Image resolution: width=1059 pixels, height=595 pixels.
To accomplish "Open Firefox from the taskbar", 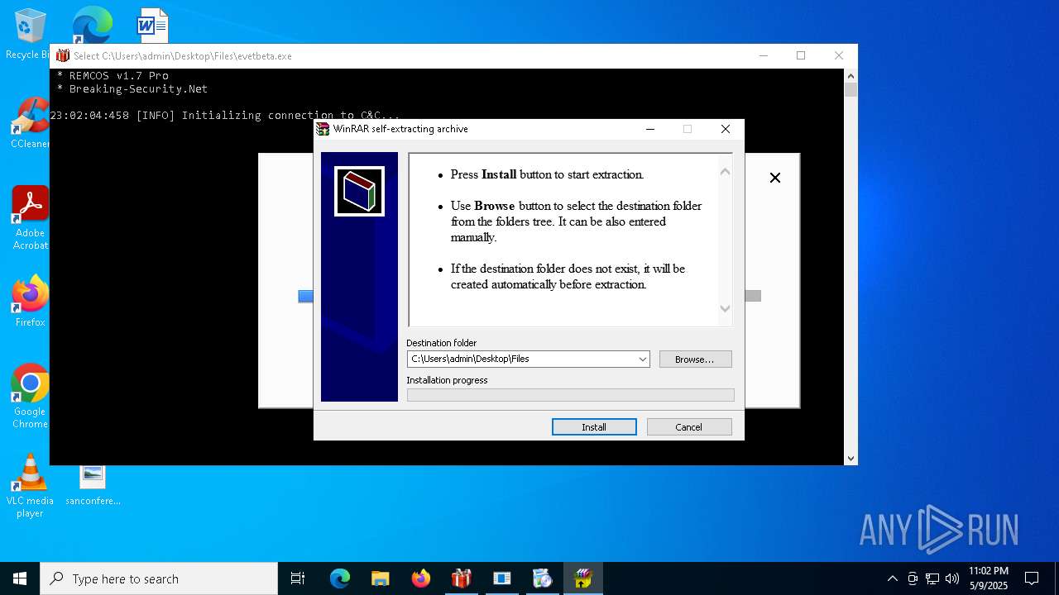I will [x=421, y=578].
